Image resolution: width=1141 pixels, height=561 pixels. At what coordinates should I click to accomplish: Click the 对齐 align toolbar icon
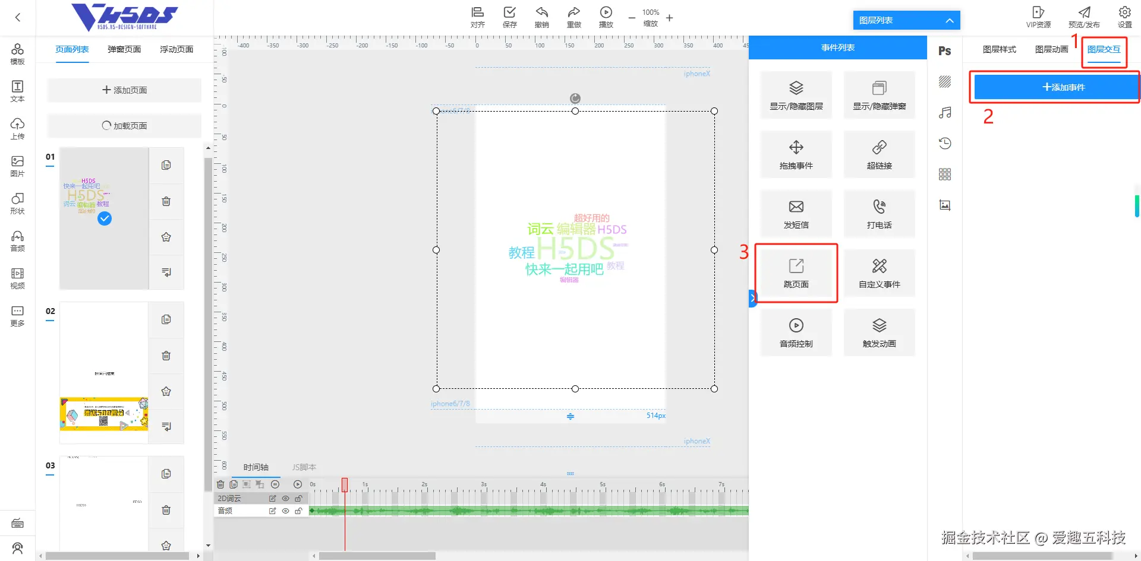pos(477,17)
